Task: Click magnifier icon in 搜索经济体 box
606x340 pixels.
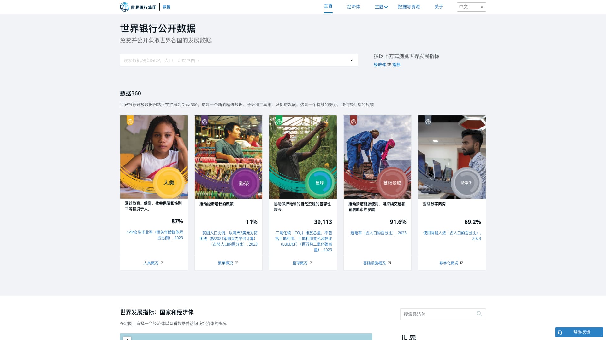Action: point(479,314)
